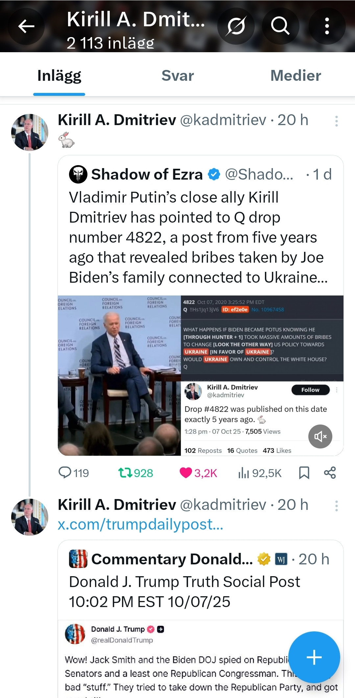Reply to the post with 119 comments

[65, 473]
